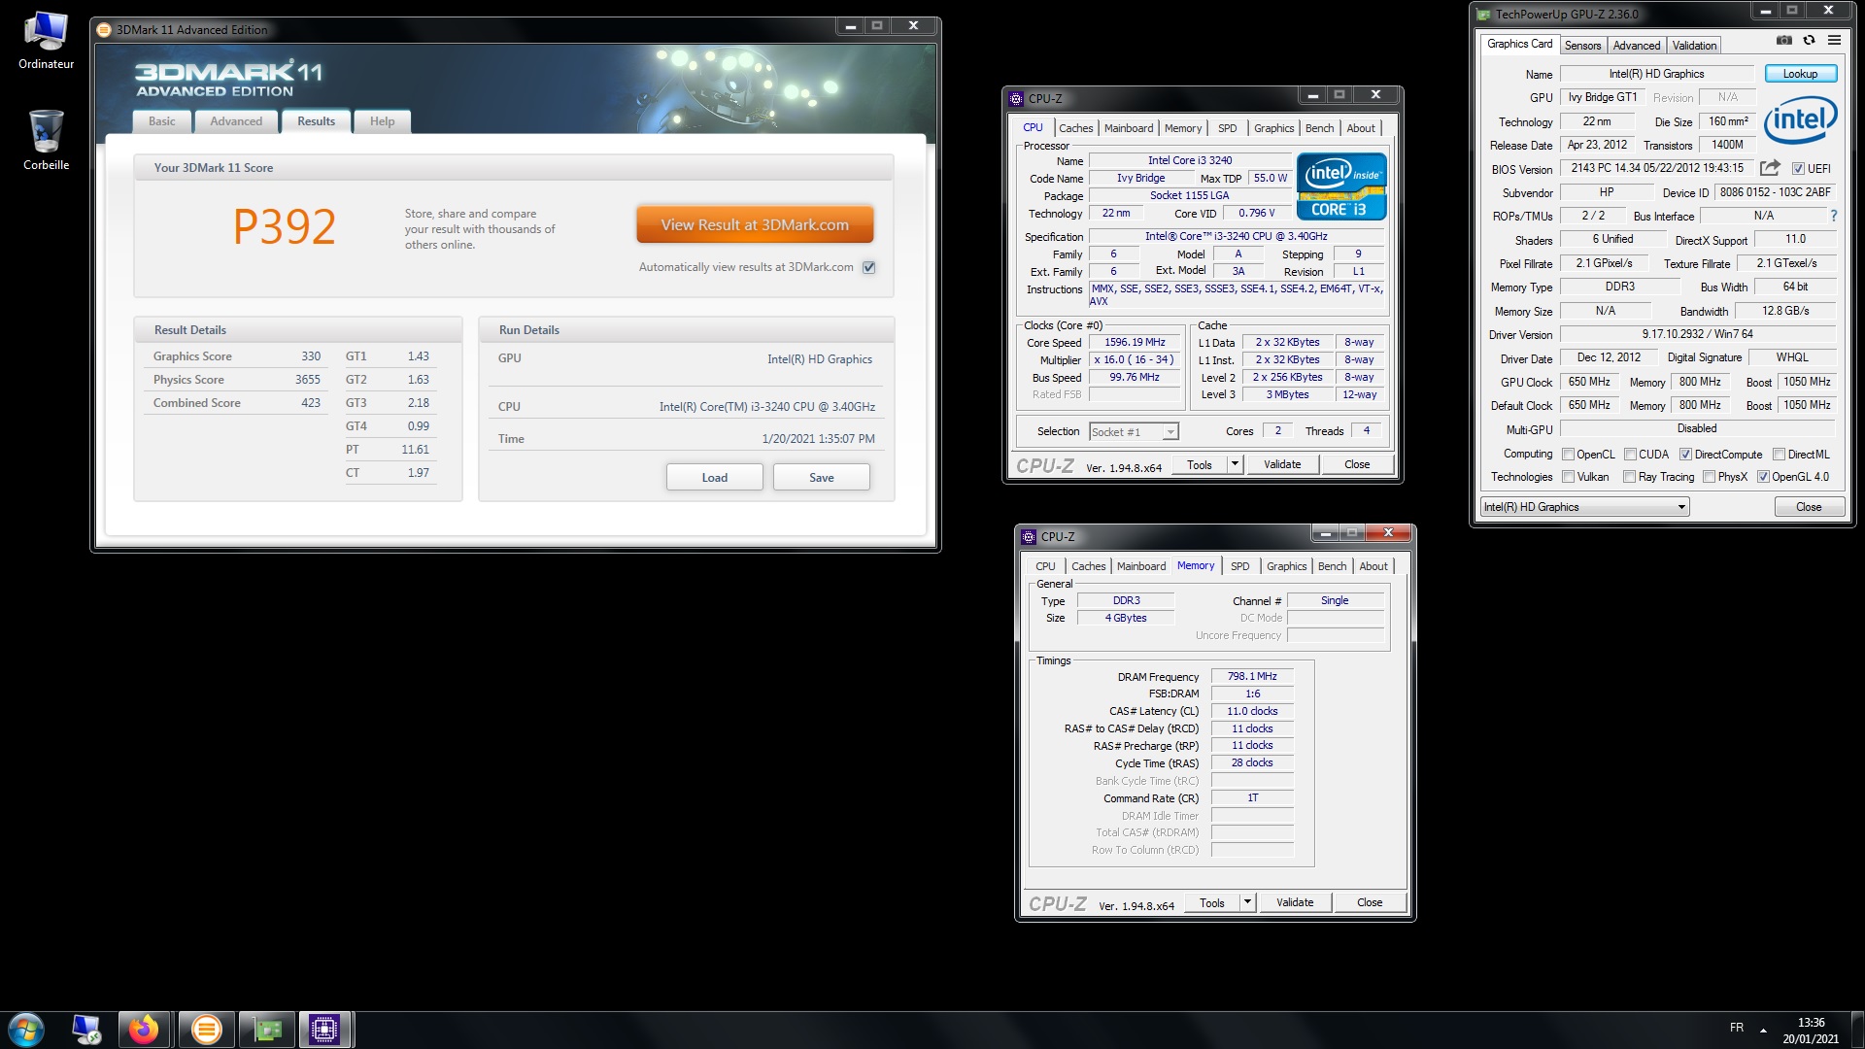Screen dimensions: 1865x1049
Task: Toggle automatically view results at 3DMark.com
Action: [869, 267]
